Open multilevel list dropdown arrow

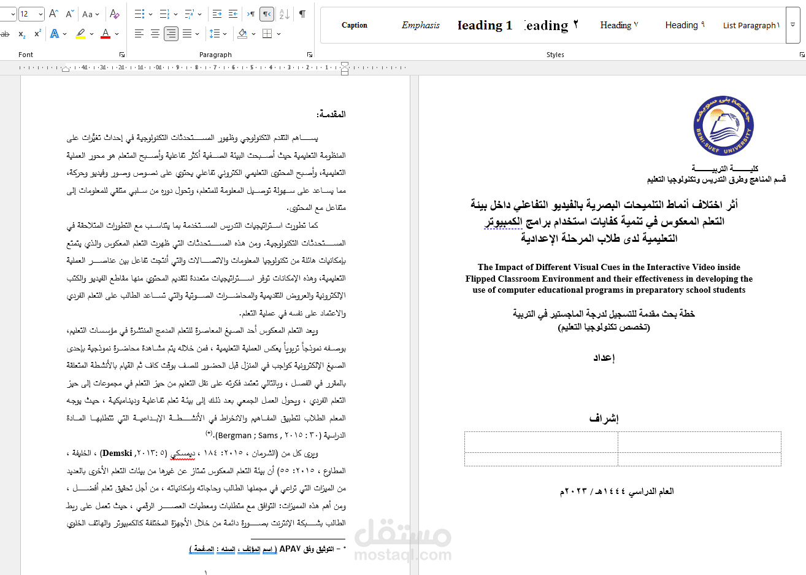[x=200, y=14]
